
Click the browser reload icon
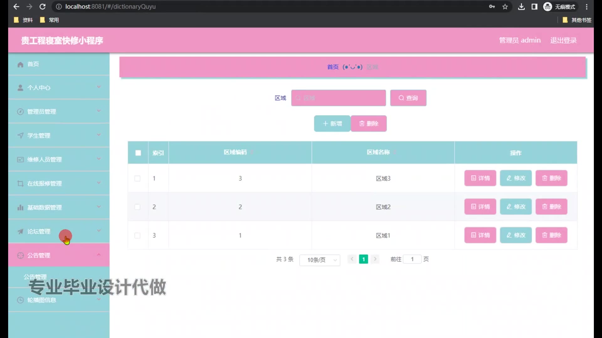pyautogui.click(x=43, y=7)
